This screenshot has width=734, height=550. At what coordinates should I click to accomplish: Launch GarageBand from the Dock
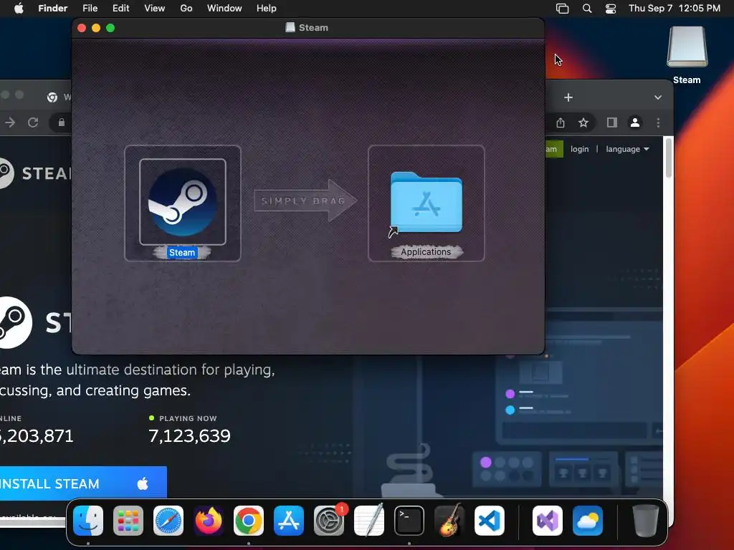449,521
